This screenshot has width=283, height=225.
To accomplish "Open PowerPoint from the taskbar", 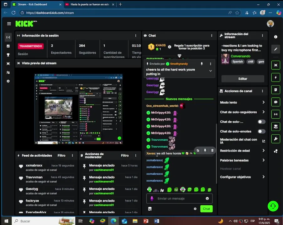I will click(146, 221).
